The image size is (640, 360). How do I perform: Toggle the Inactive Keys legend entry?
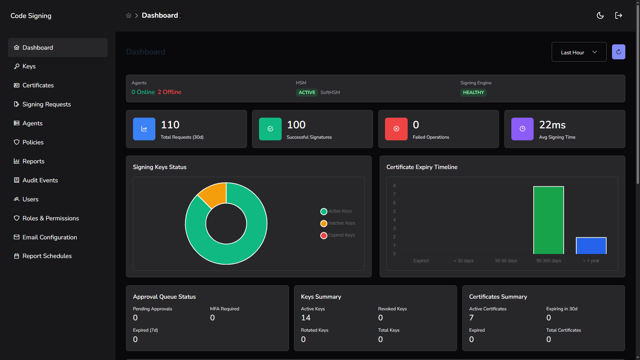coord(323,223)
